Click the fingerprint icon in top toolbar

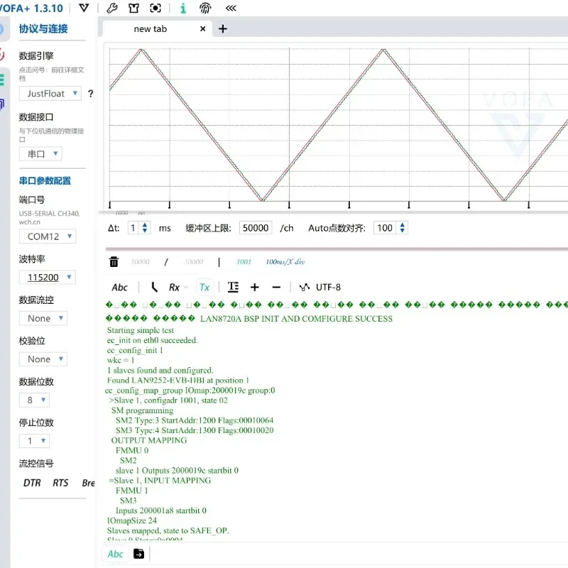tap(205, 8)
